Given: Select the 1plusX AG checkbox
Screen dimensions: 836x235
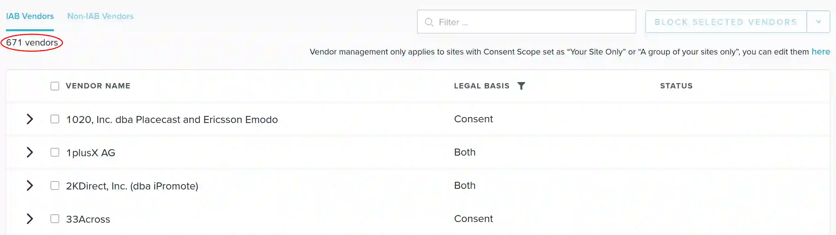Looking at the screenshot, I should coord(55,152).
